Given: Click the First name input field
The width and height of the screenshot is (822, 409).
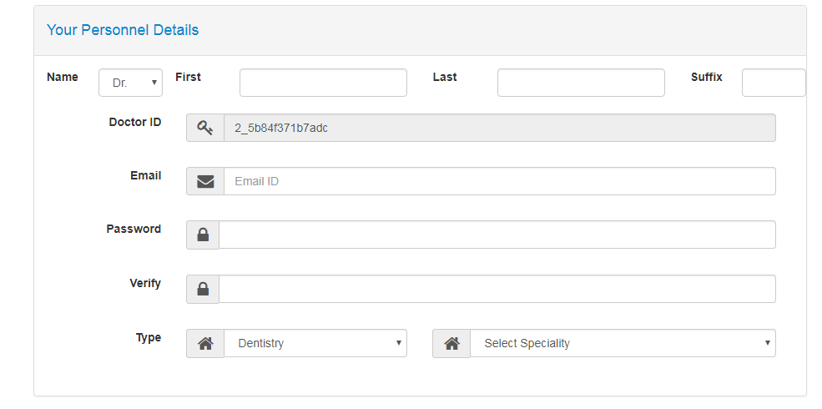Looking at the screenshot, I should (323, 83).
